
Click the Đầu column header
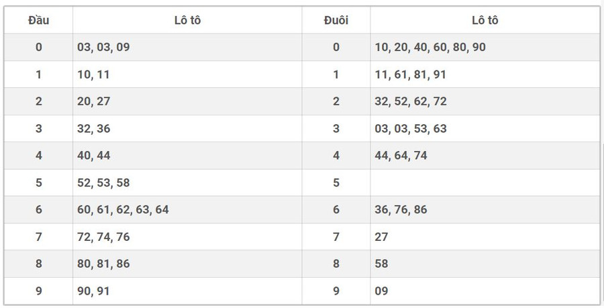point(38,20)
